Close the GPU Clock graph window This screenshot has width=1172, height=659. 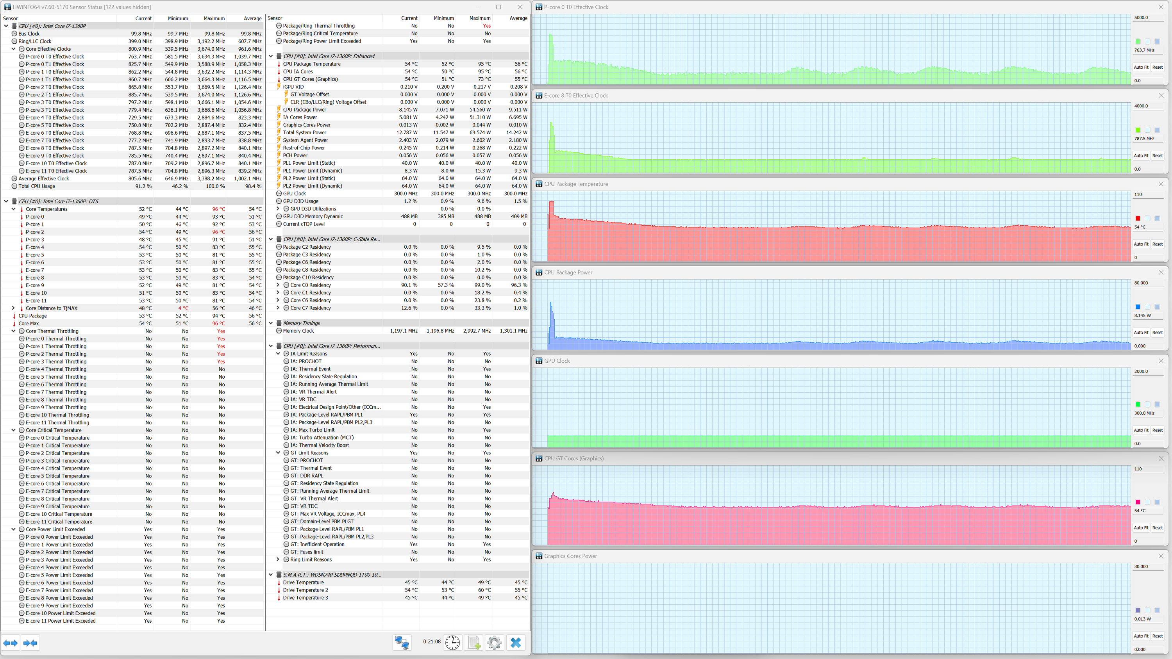(x=1161, y=361)
